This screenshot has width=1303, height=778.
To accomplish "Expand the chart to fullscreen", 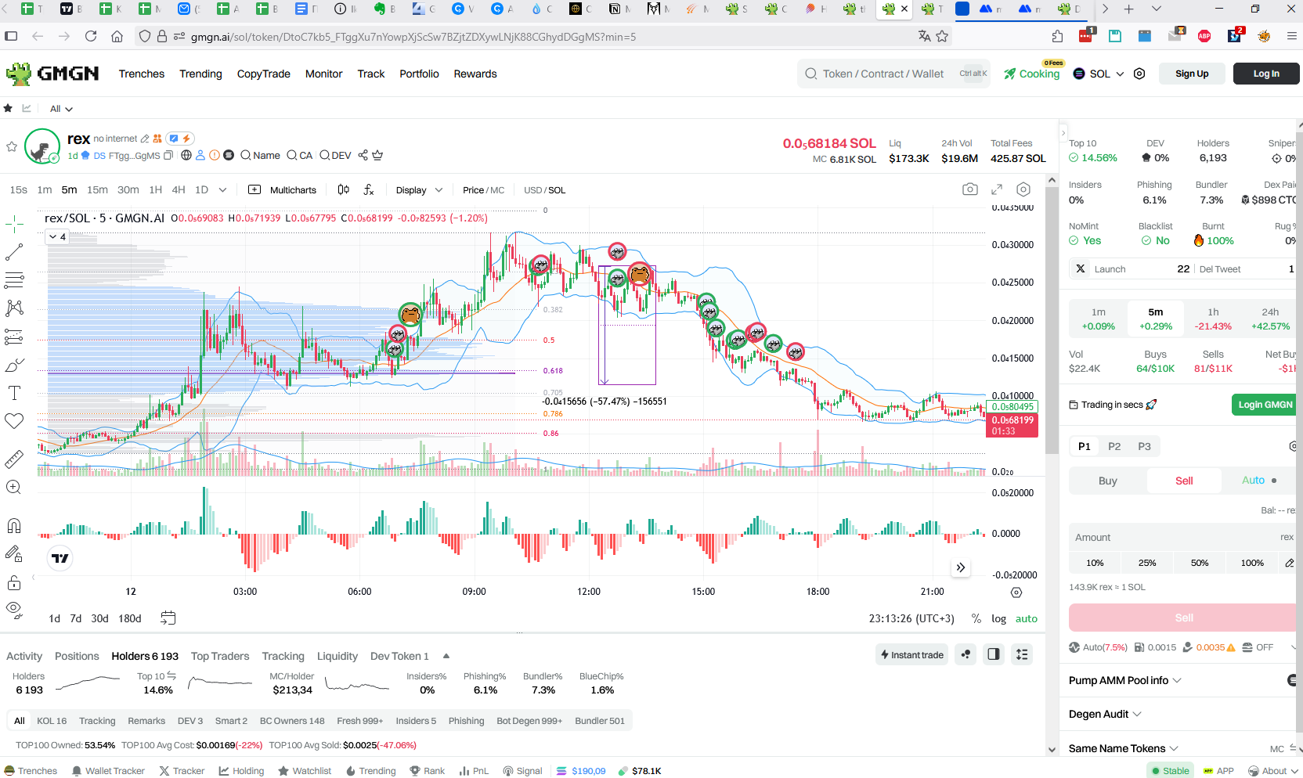I will 997,189.
